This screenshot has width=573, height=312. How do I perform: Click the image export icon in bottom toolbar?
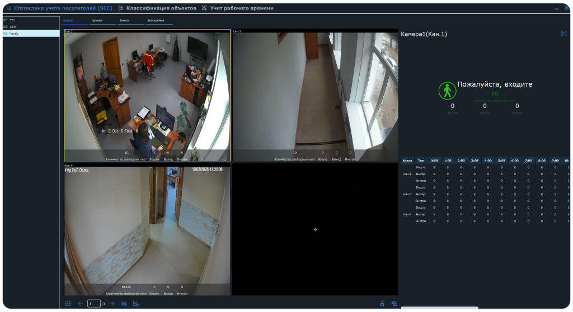pyautogui.click(x=136, y=304)
